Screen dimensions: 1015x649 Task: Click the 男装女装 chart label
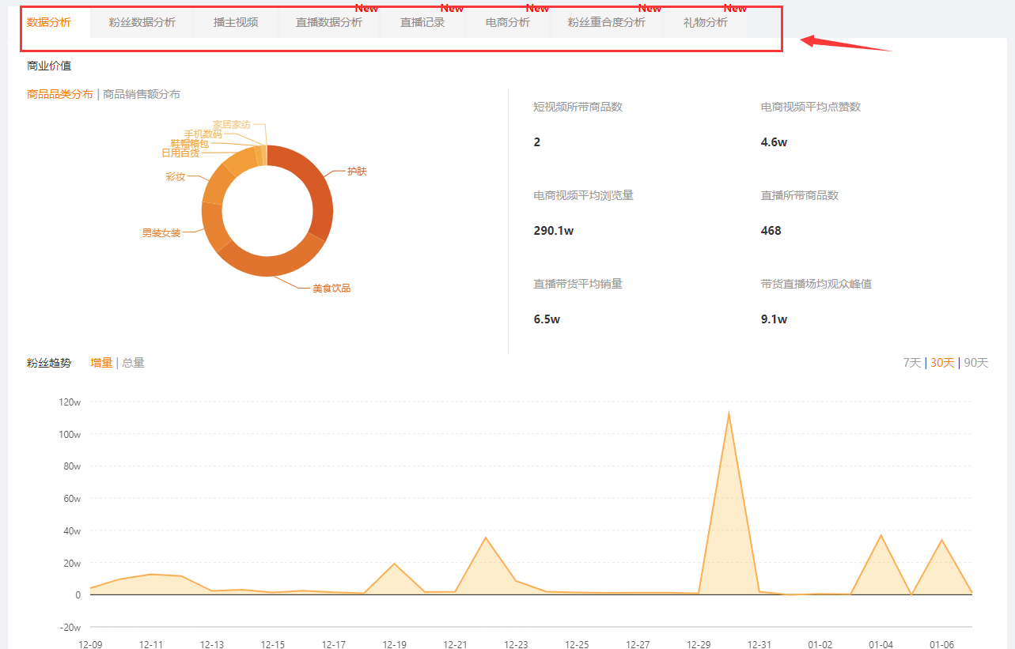161,233
